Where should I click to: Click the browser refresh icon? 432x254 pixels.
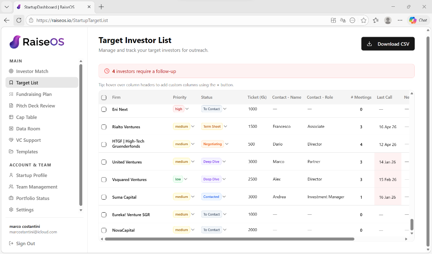point(19,20)
